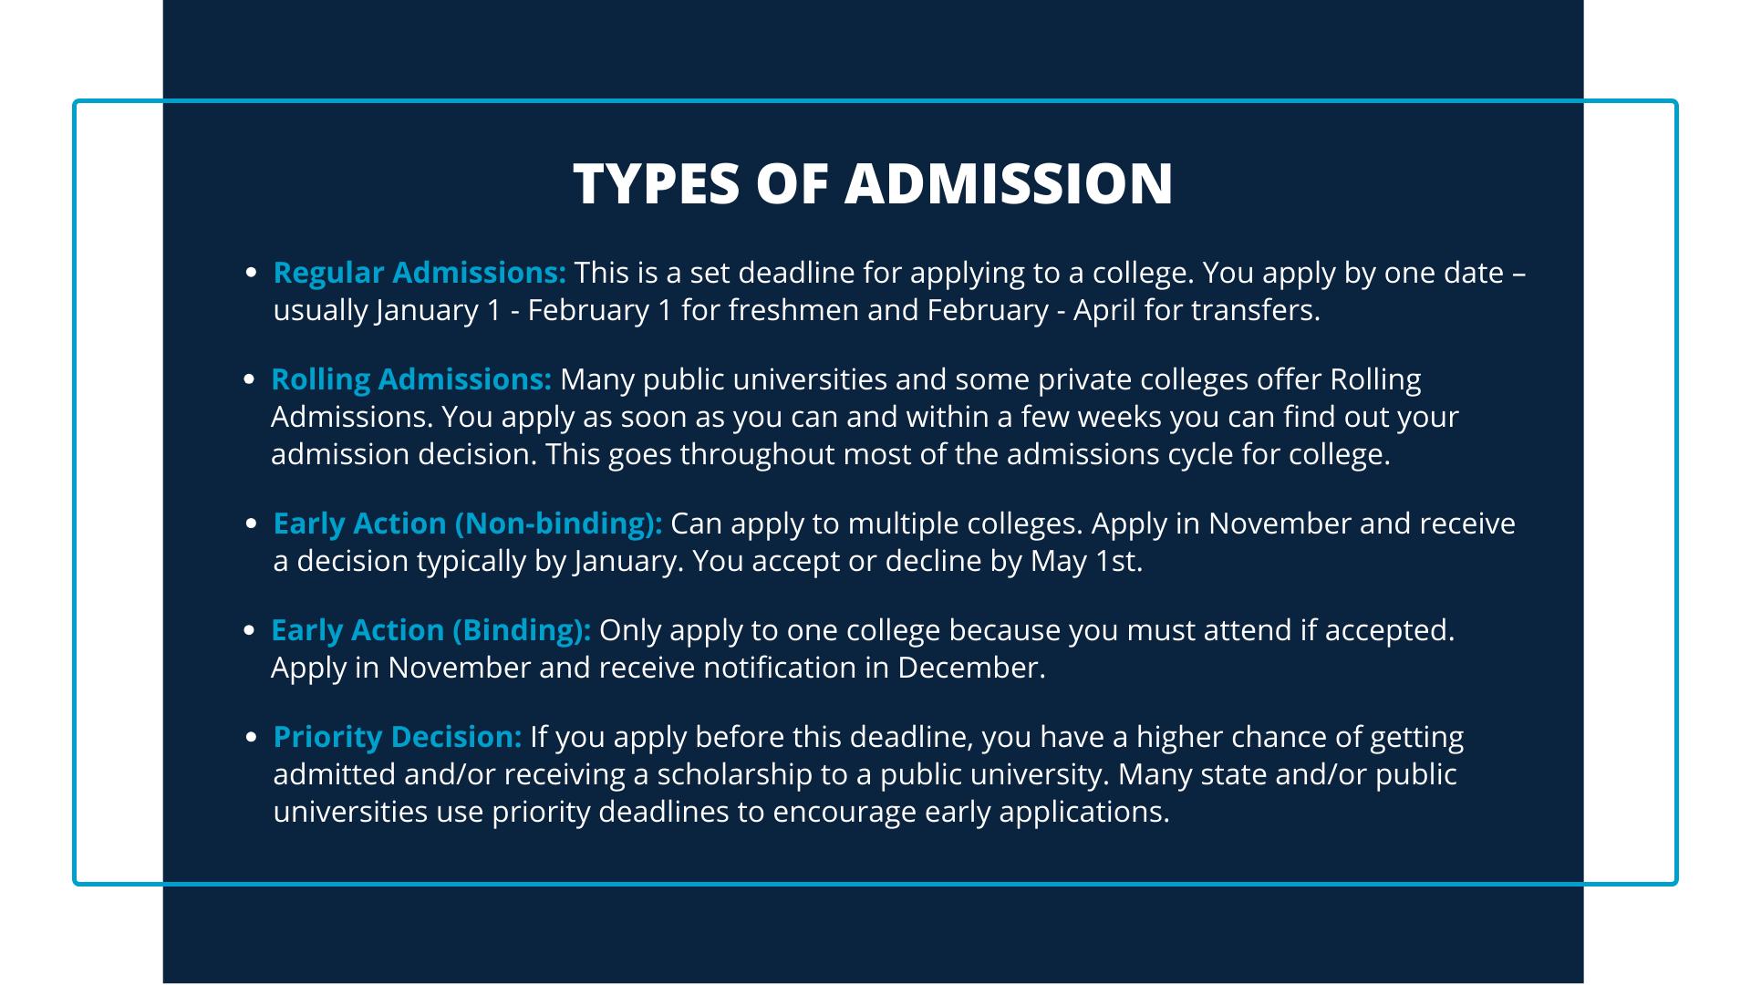Select the "Priority Decision:" heading
This screenshot has width=1751, height=985.
coord(398,737)
